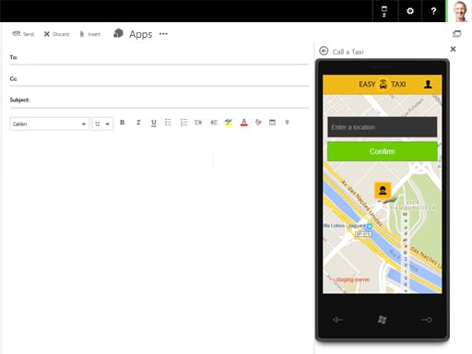Screen dimensions: 472x354
Task: Open settings gear in top bar
Action: pyautogui.click(x=410, y=11)
